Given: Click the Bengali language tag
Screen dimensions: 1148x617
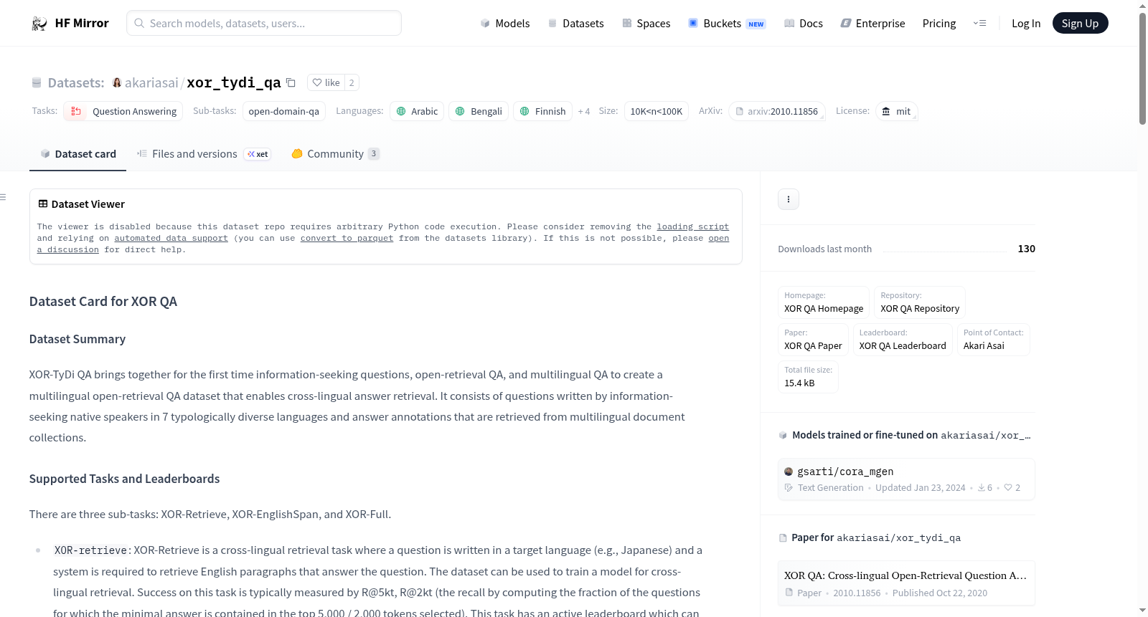Looking at the screenshot, I should (479, 111).
